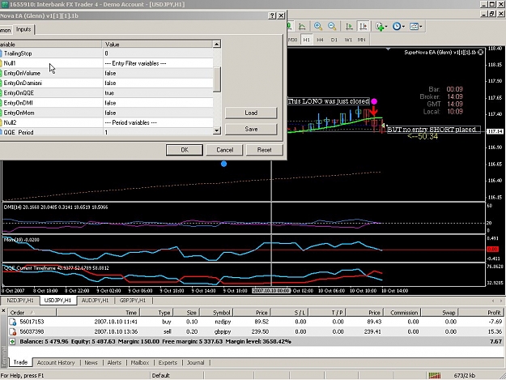Sort trades by Order column header
The width and height of the screenshot is (506, 380).
point(32,313)
